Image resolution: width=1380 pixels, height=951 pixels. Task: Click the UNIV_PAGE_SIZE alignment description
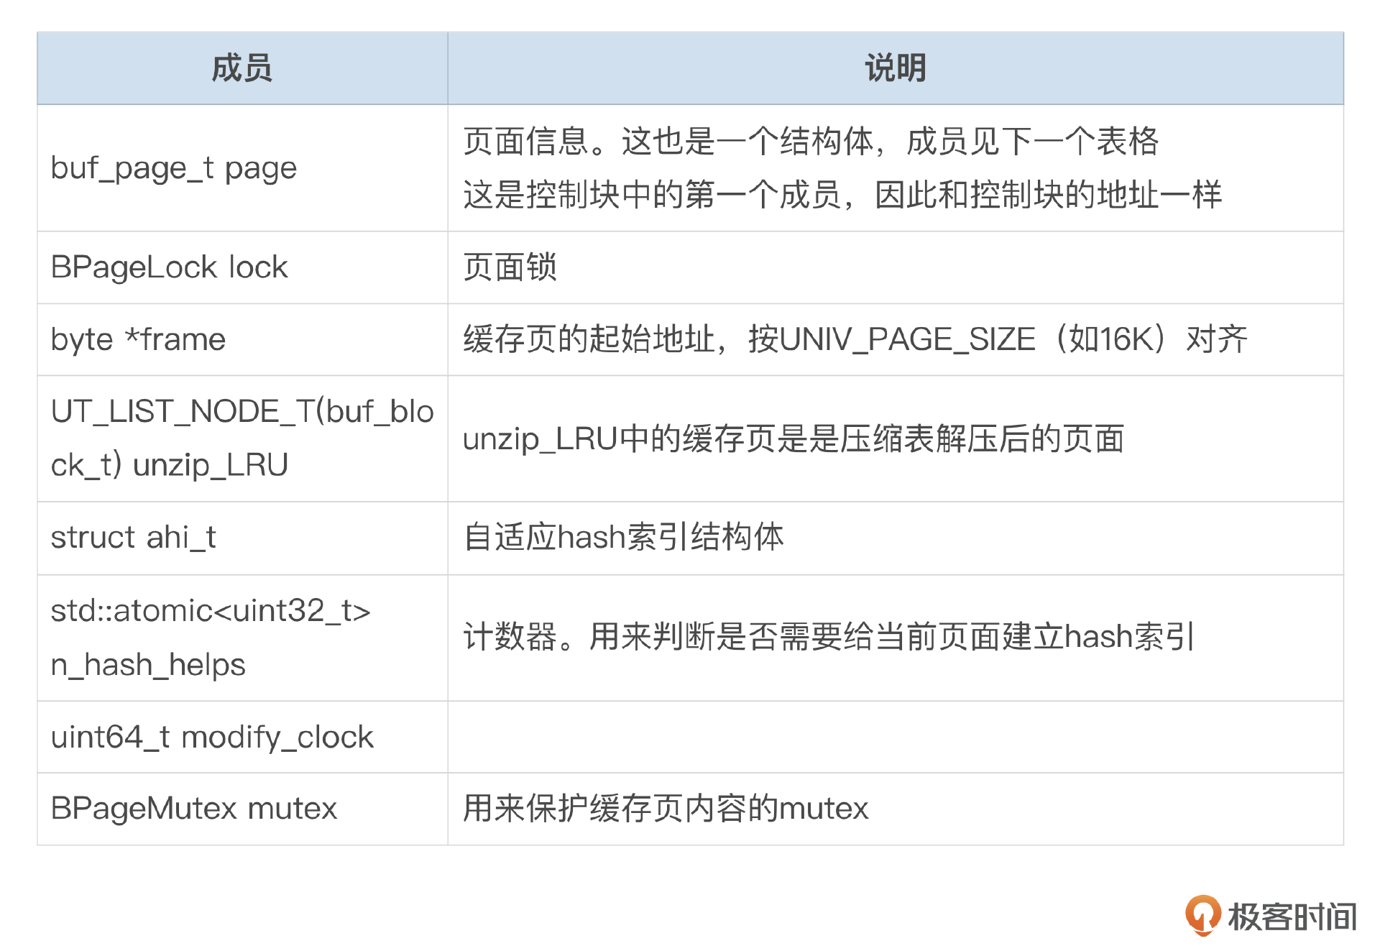click(855, 339)
